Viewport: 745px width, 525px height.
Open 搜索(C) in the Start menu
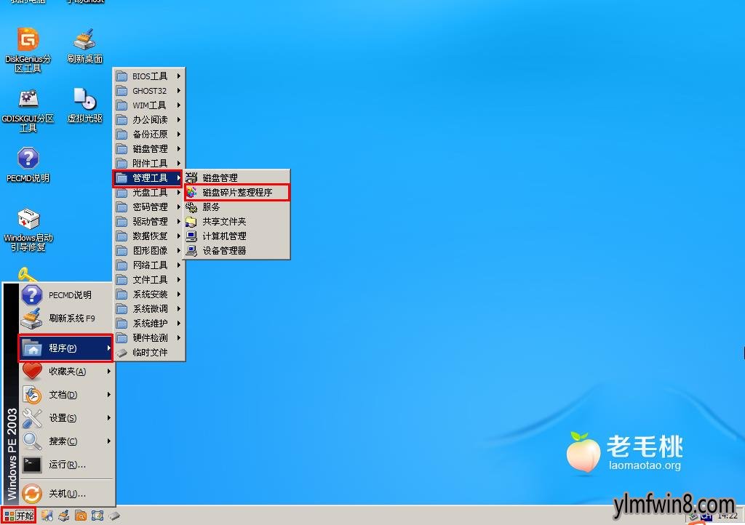coord(66,441)
